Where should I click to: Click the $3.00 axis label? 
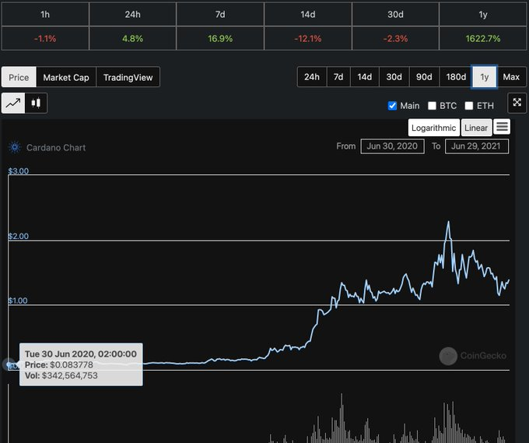tap(18, 171)
